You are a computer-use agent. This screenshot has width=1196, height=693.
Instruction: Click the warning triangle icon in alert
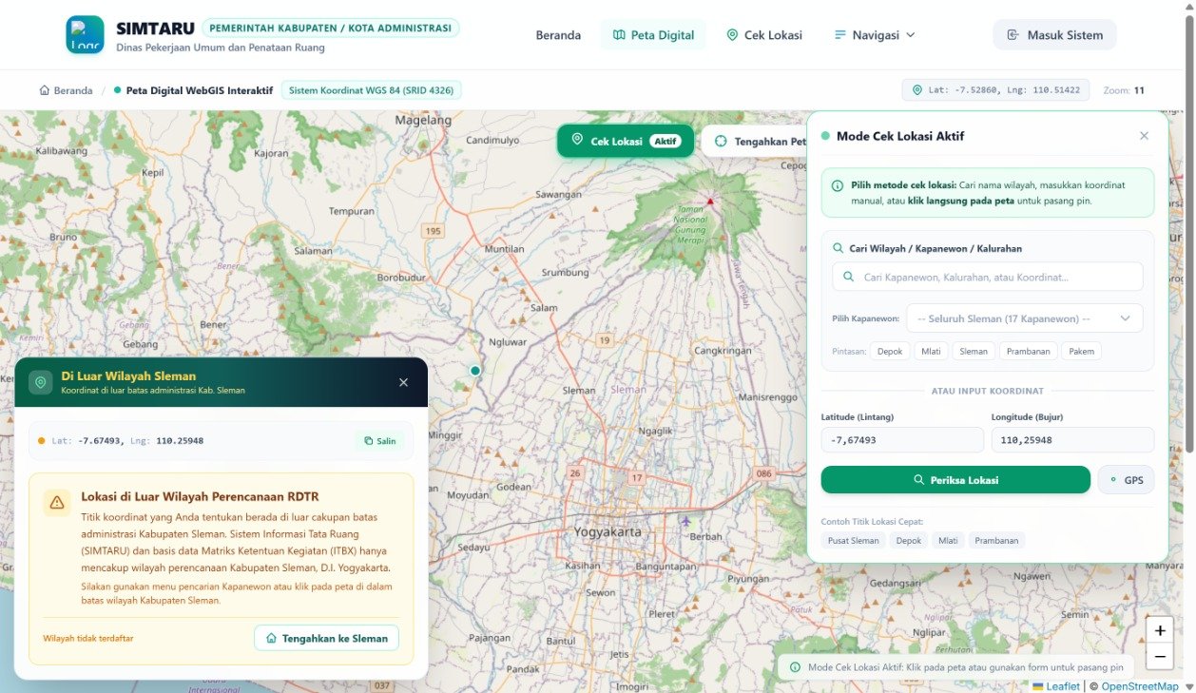[x=57, y=503]
